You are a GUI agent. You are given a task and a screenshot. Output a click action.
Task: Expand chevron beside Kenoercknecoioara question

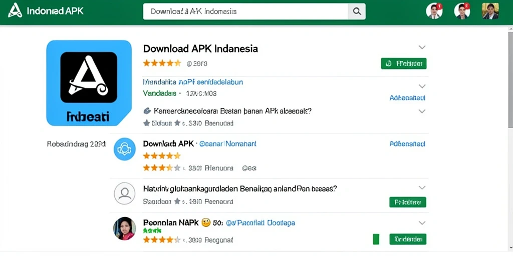(422, 111)
